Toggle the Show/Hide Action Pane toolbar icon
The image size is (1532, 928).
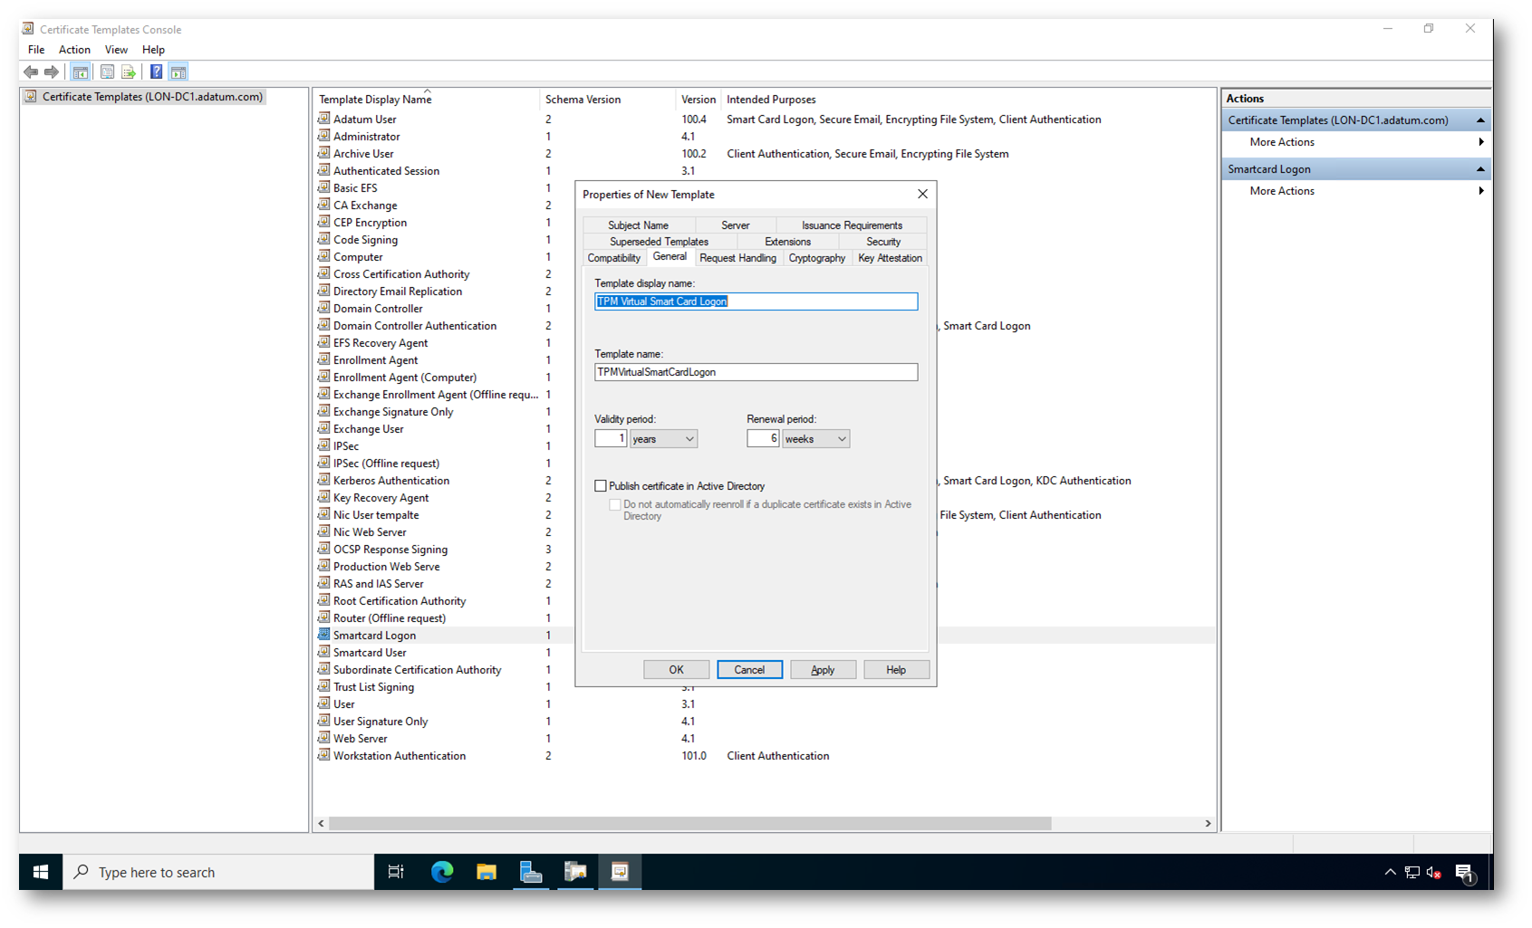178,72
